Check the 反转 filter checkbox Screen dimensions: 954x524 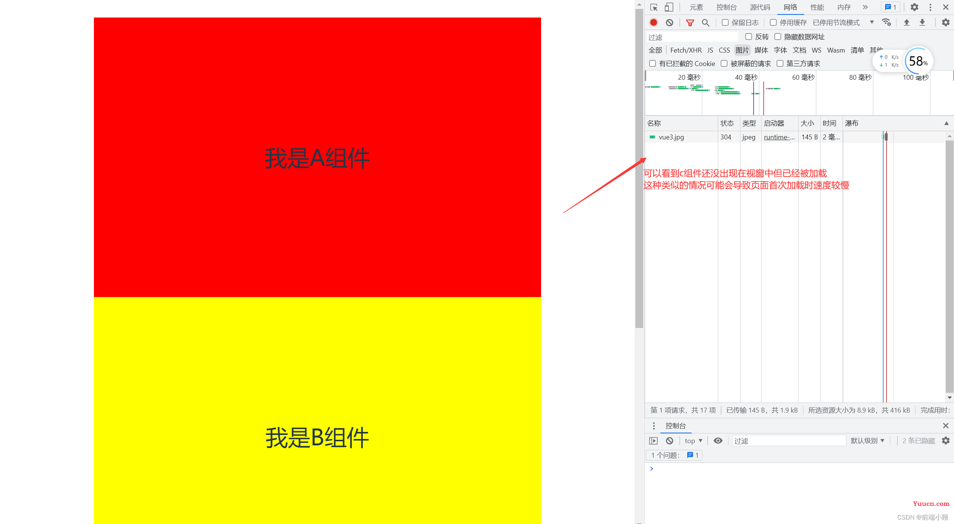749,37
